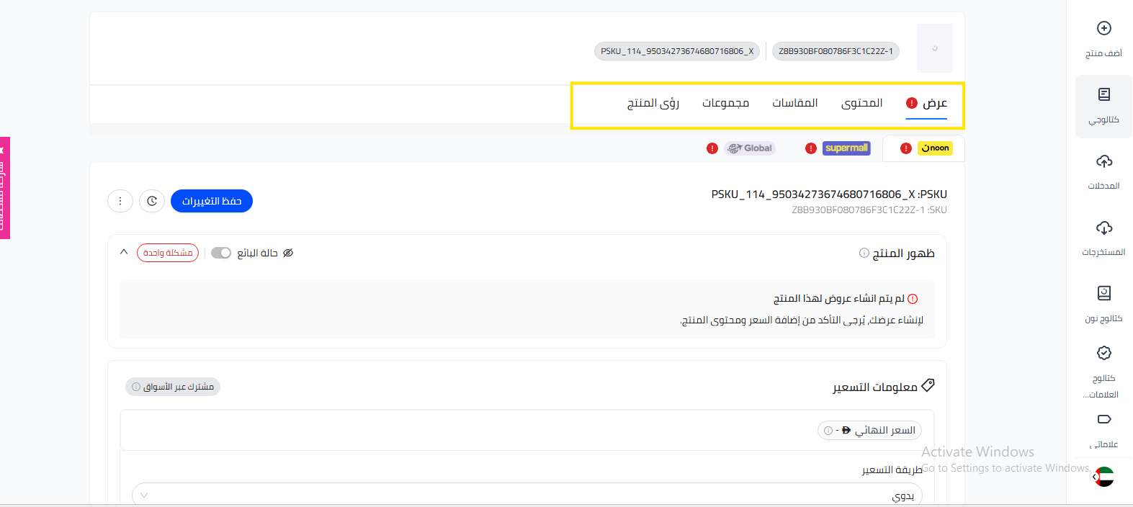Click the حفظ التغييرات save button
Screen dimensions: 1133x507
(x=212, y=201)
